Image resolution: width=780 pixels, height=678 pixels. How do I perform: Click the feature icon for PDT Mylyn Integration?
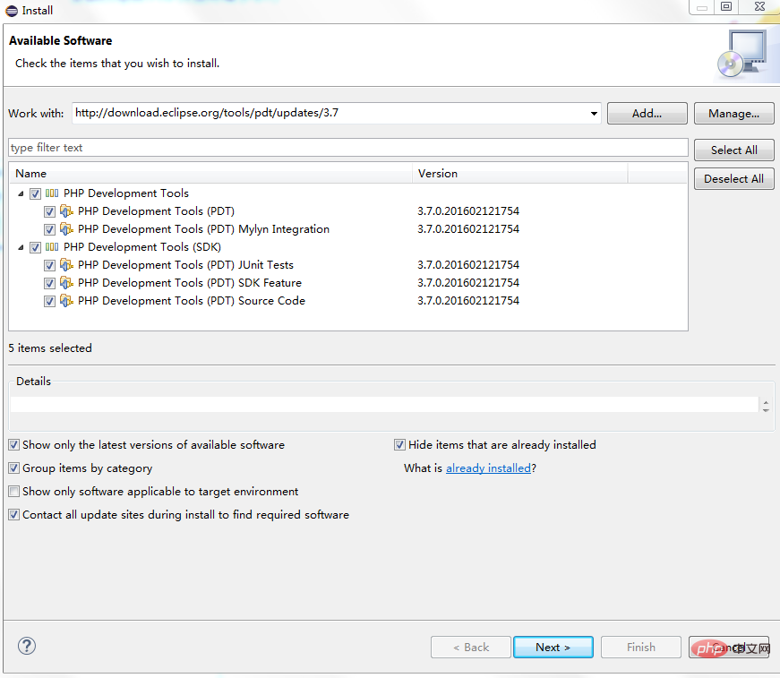66,228
